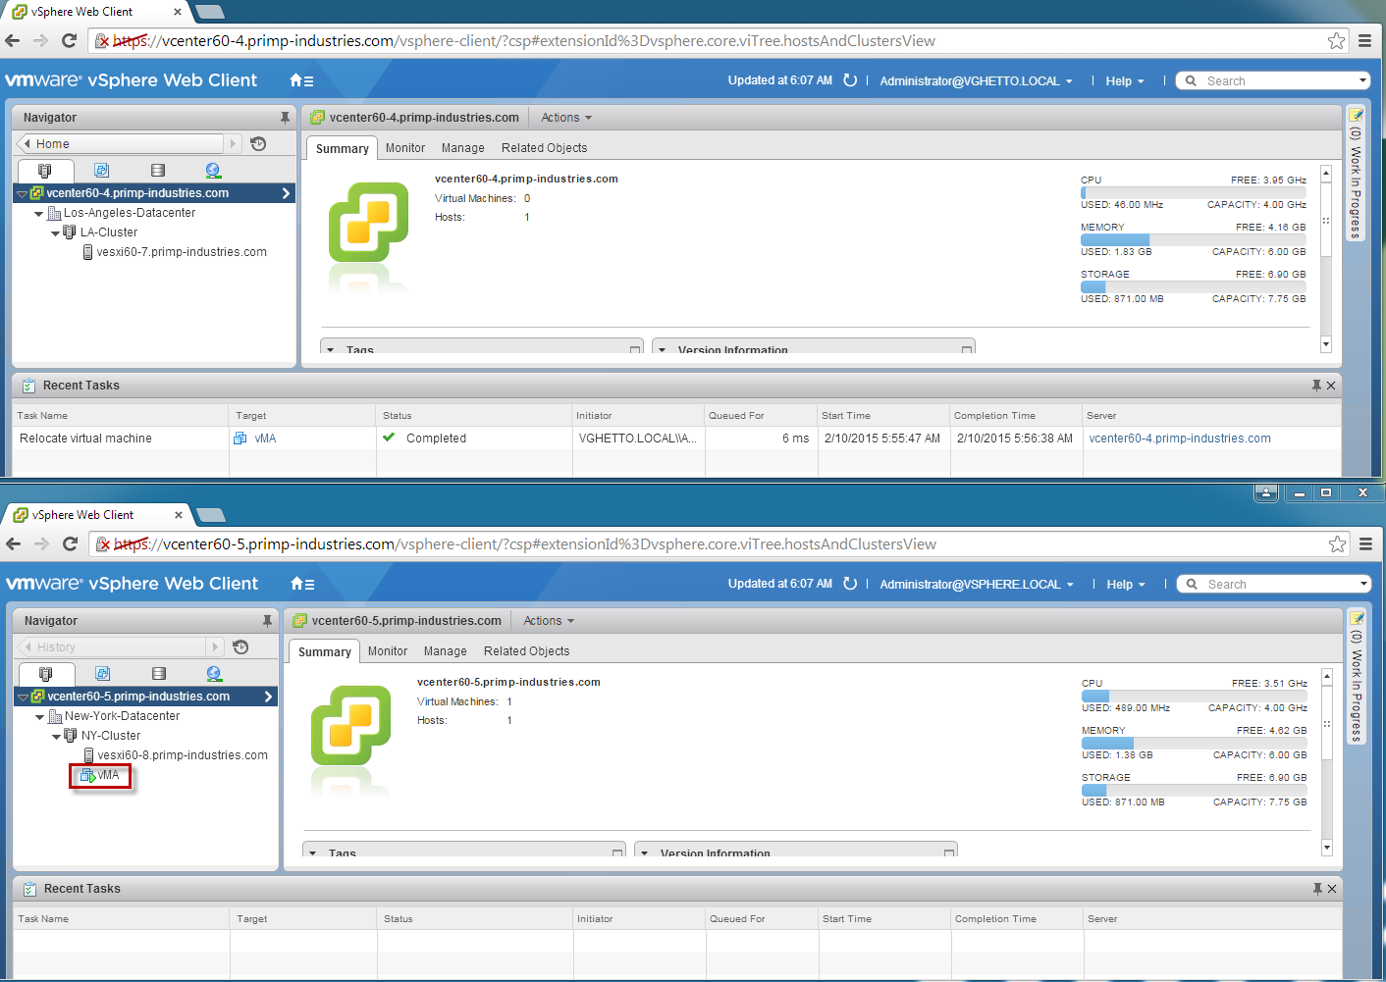Open the Chrome menu in the vcenter60-4 window
This screenshot has width=1386, height=982.
(x=1364, y=40)
